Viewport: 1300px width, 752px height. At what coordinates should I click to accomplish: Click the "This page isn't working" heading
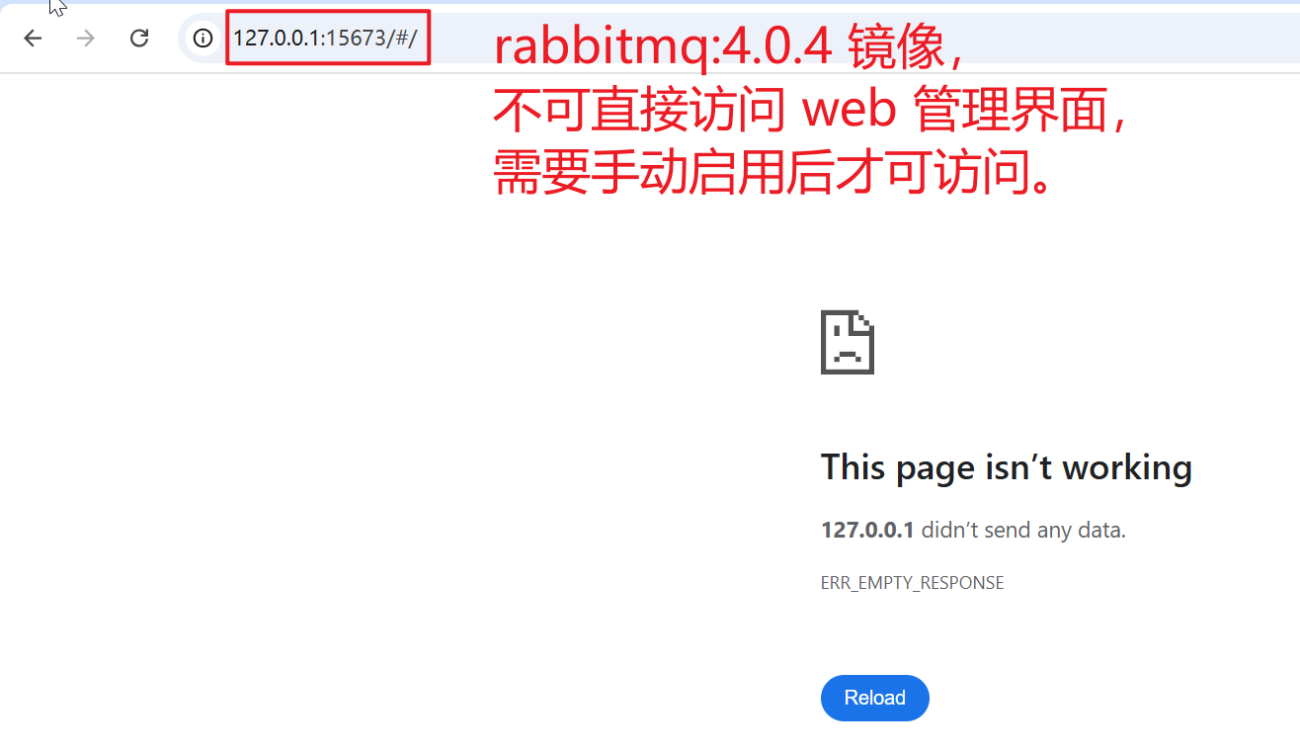[1006, 466]
